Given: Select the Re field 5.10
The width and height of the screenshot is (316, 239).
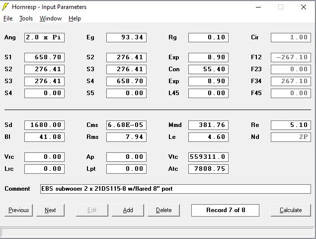Looking at the screenshot, I should (291, 125).
